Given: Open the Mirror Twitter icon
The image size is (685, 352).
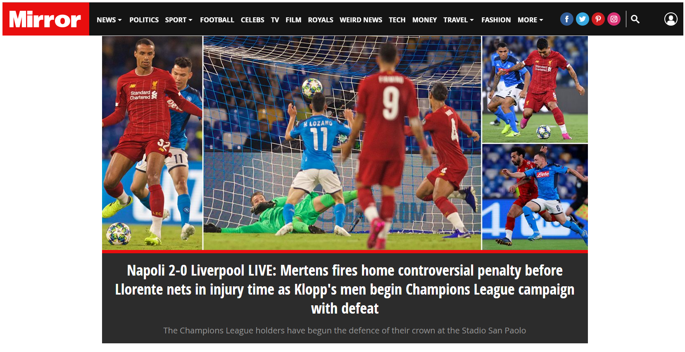Looking at the screenshot, I should click(x=582, y=19).
